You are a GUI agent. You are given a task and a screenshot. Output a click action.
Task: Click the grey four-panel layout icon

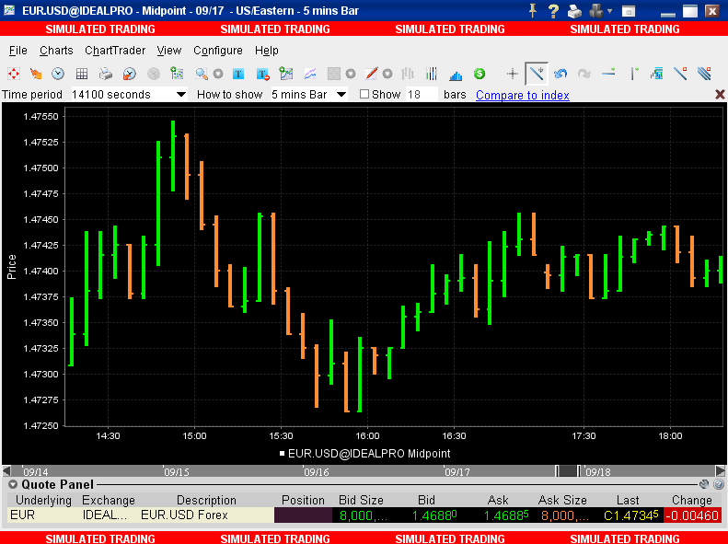334,74
